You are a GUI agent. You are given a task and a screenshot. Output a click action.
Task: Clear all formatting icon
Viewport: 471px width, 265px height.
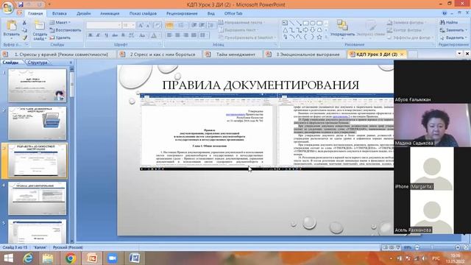(157, 26)
